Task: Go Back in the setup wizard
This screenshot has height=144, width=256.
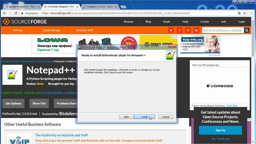Action: coord(126,117)
